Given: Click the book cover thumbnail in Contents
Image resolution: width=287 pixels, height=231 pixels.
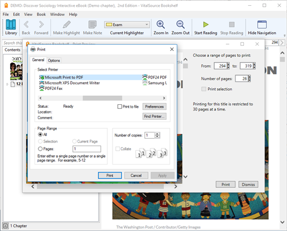Looking at the screenshot, I should [16, 68].
